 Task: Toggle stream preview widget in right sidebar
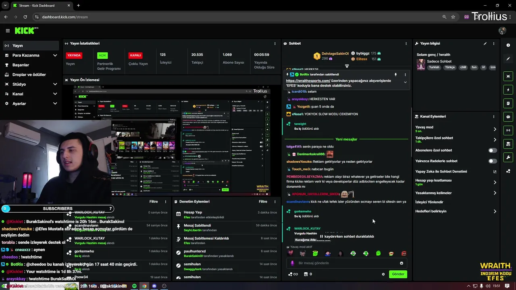(x=508, y=76)
